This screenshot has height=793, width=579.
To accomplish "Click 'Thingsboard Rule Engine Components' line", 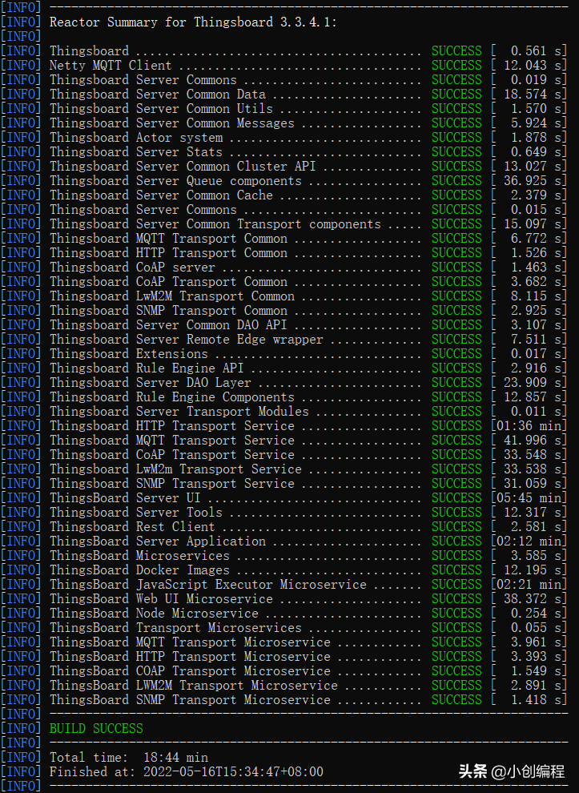I will (x=283, y=397).
